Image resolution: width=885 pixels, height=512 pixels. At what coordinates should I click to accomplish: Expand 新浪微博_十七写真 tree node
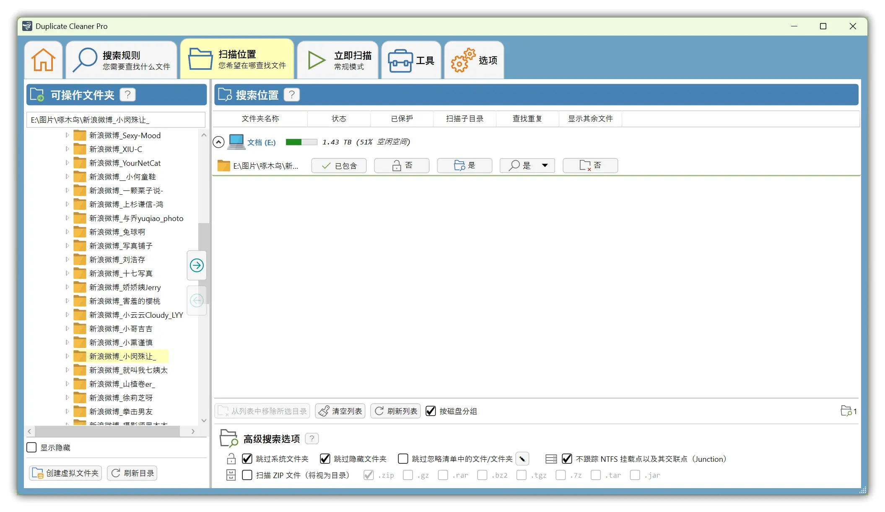67,273
